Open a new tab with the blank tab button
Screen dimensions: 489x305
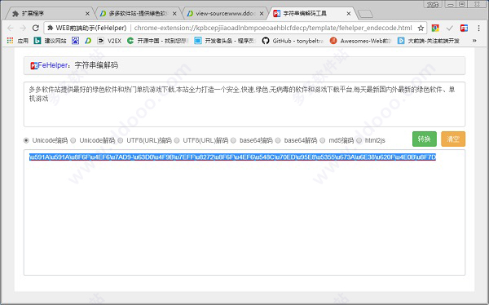(x=365, y=14)
